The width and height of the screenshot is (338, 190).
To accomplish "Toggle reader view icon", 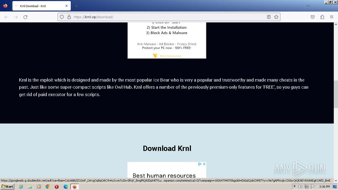I will point(269,17).
